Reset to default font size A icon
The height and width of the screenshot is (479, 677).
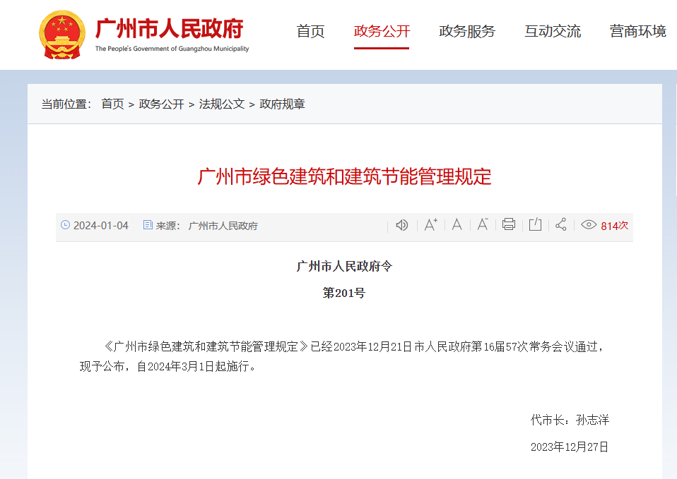tap(457, 224)
